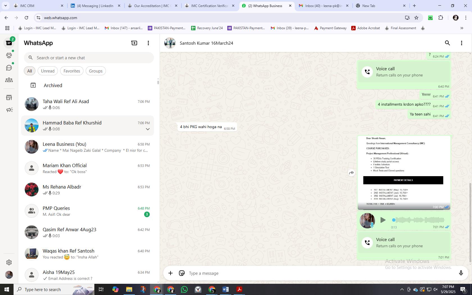Forward the payment details image
The image size is (472, 295).
[351, 173]
